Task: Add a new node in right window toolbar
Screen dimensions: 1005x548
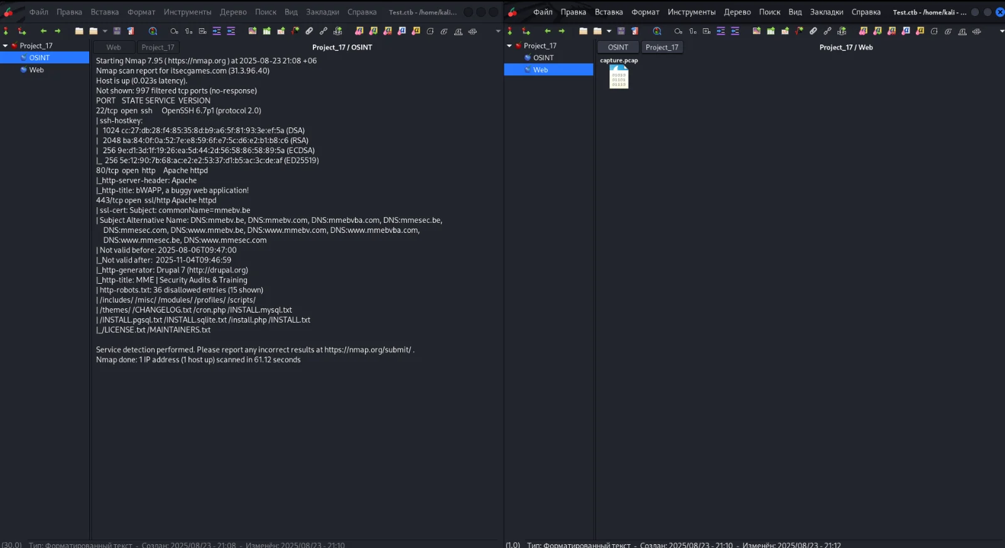Action: tap(509, 31)
